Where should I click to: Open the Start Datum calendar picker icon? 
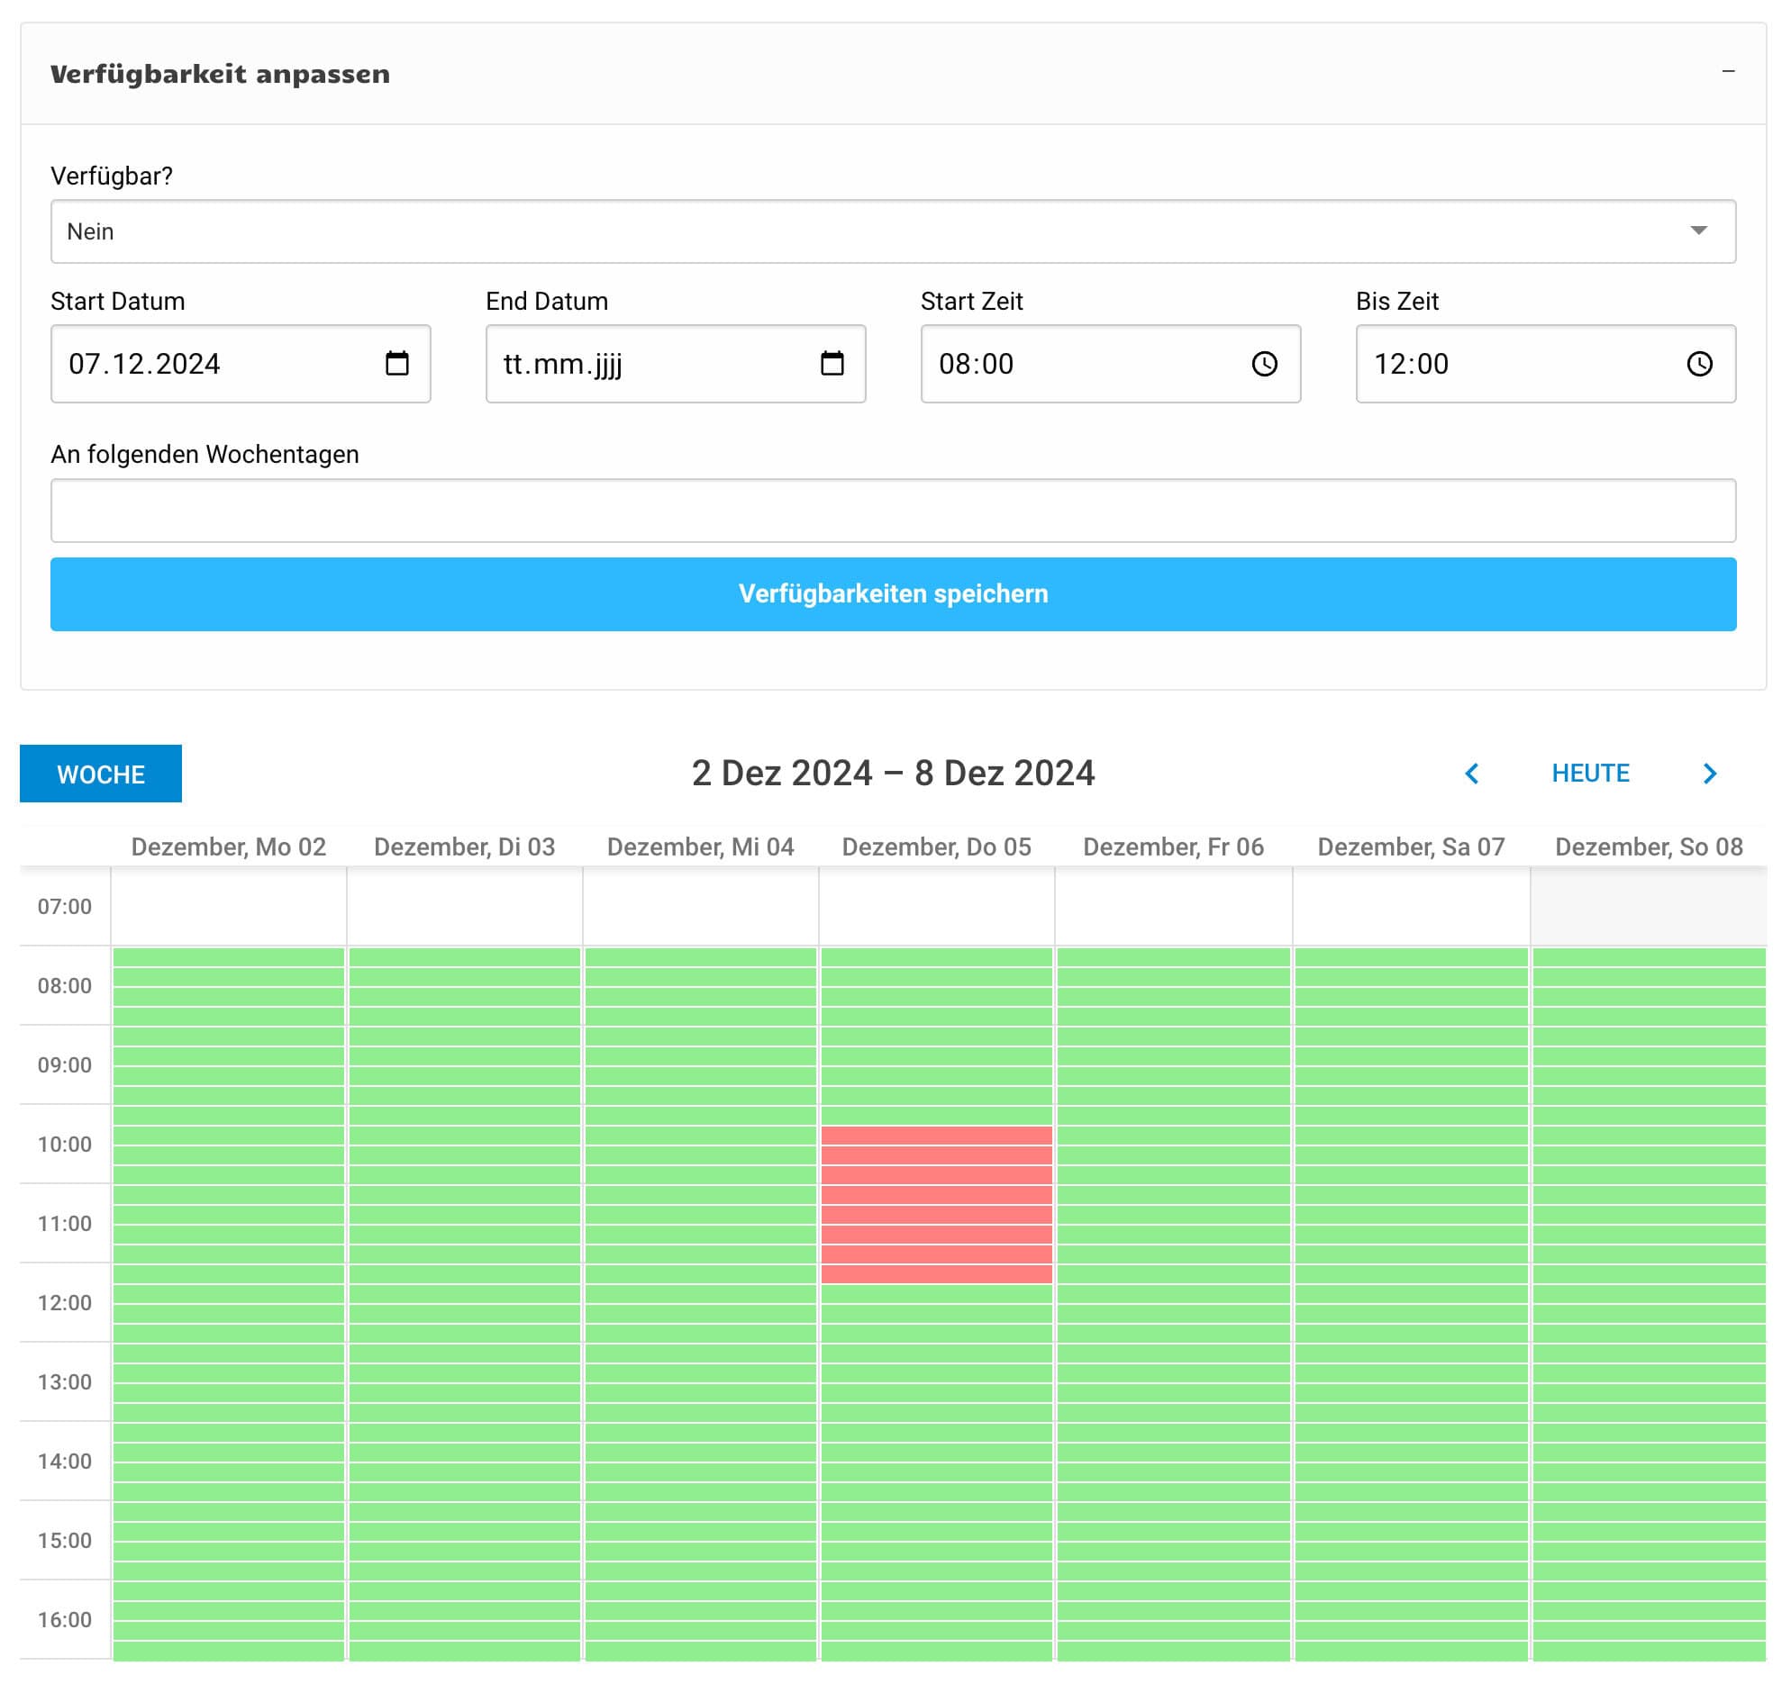[x=397, y=364]
